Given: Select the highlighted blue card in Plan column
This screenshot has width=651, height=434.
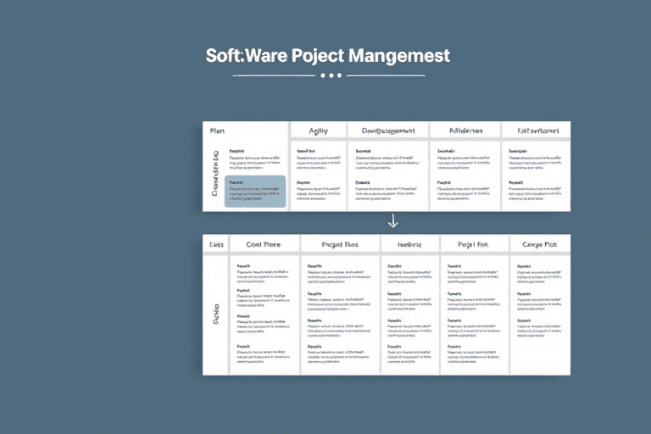Looking at the screenshot, I should point(255,192).
